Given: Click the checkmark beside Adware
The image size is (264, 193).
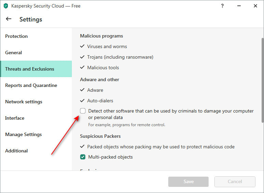Looking at the screenshot, I should [x=82, y=90].
